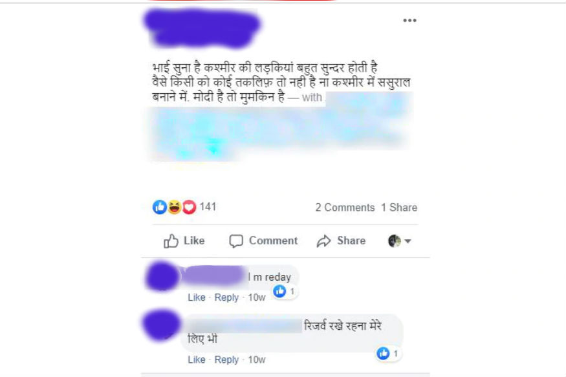
Task: Like the second Hindi comment
Action: coord(197,360)
